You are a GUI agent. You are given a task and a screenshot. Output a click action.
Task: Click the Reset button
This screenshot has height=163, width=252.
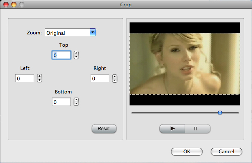tap(104, 129)
